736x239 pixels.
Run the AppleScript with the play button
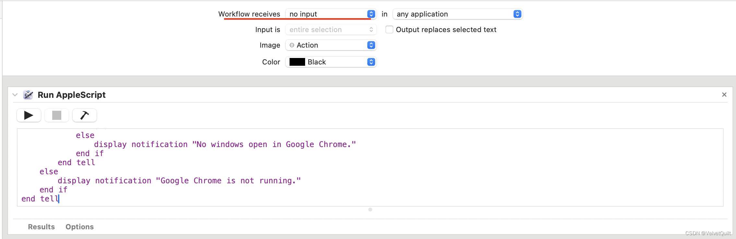click(29, 115)
